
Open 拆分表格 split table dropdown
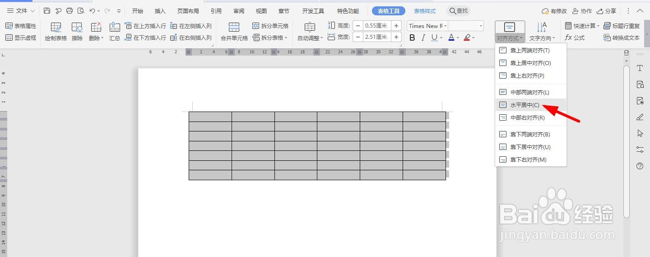coord(270,37)
